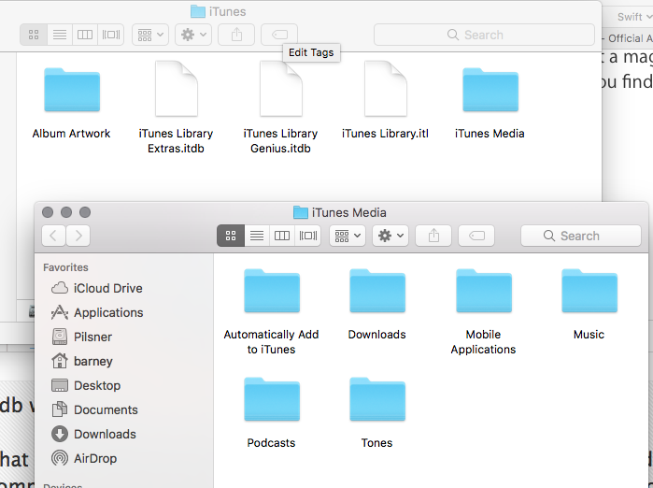653x488 pixels.
Task: Open arrangement dropdown in iTunes Media window
Action: 348,236
